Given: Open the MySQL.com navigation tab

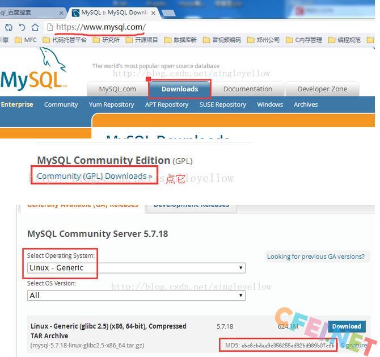Looking at the screenshot, I should 117,89.
